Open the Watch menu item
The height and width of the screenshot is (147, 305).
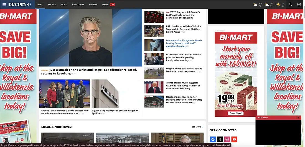tap(105, 4)
